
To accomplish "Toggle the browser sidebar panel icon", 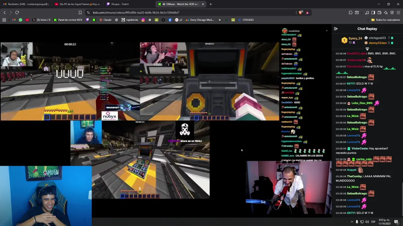I will tap(373, 13).
